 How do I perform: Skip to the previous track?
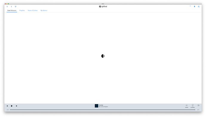point(7,106)
